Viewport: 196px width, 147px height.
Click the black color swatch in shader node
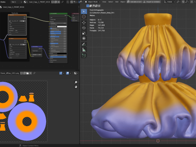pos(62,53)
